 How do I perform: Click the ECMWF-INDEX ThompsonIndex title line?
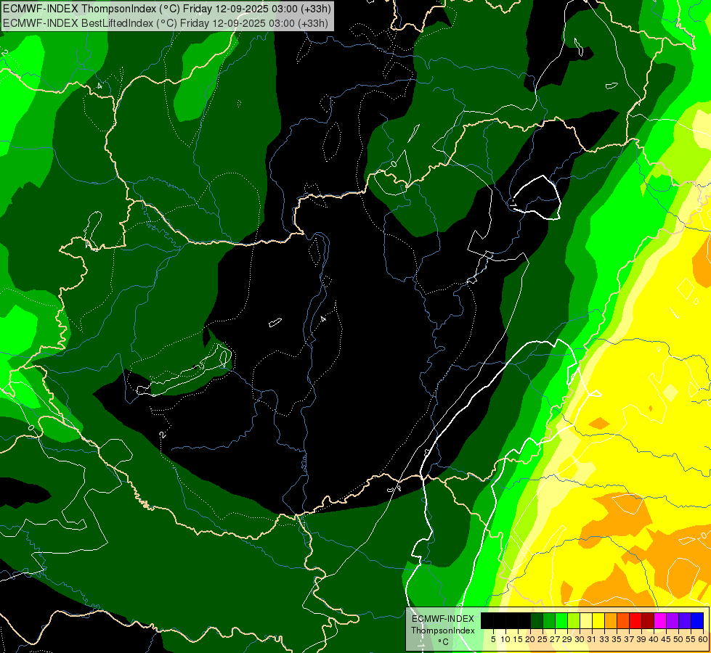click(x=167, y=9)
